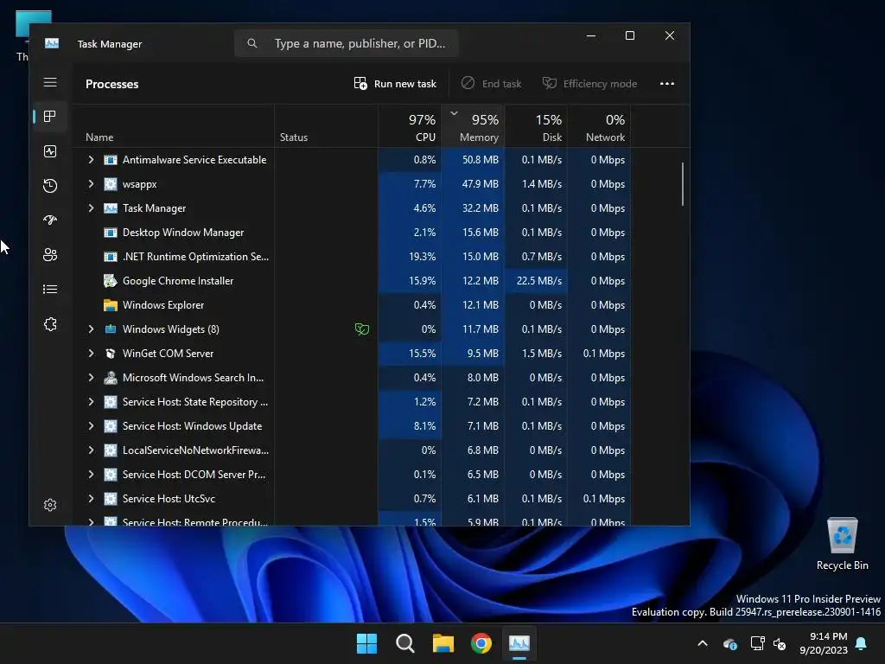Open Startup apps sidebar icon

pos(50,220)
